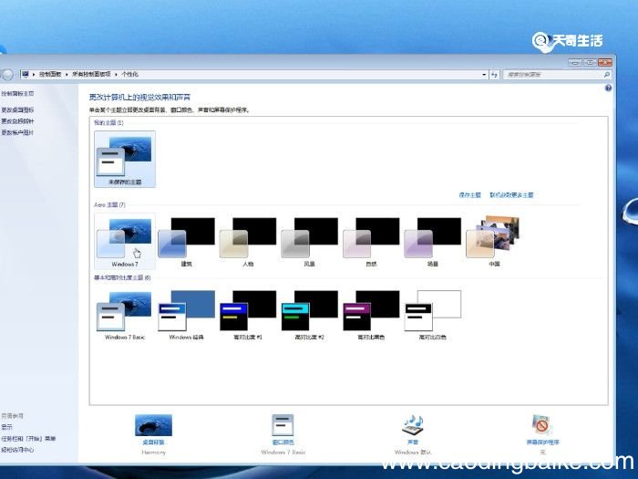Go to 所有控制面板项 breadcrumb
This screenshot has height=479, width=638.
91,74
